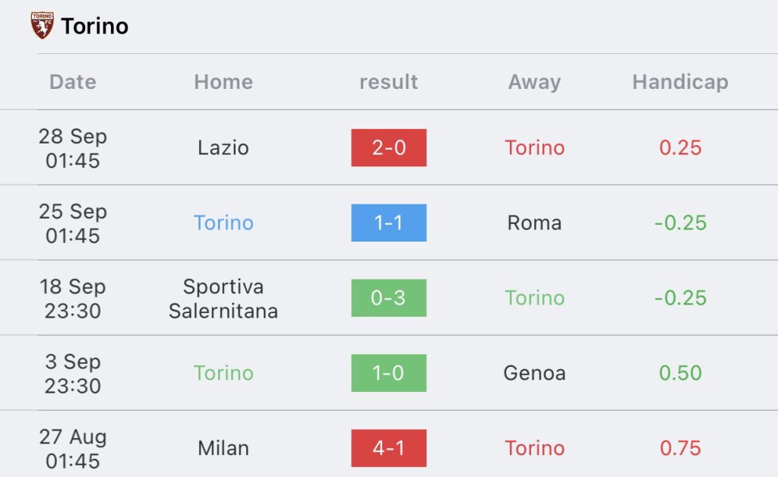The width and height of the screenshot is (778, 477).
Task: Click the Away column header
Action: [534, 82]
